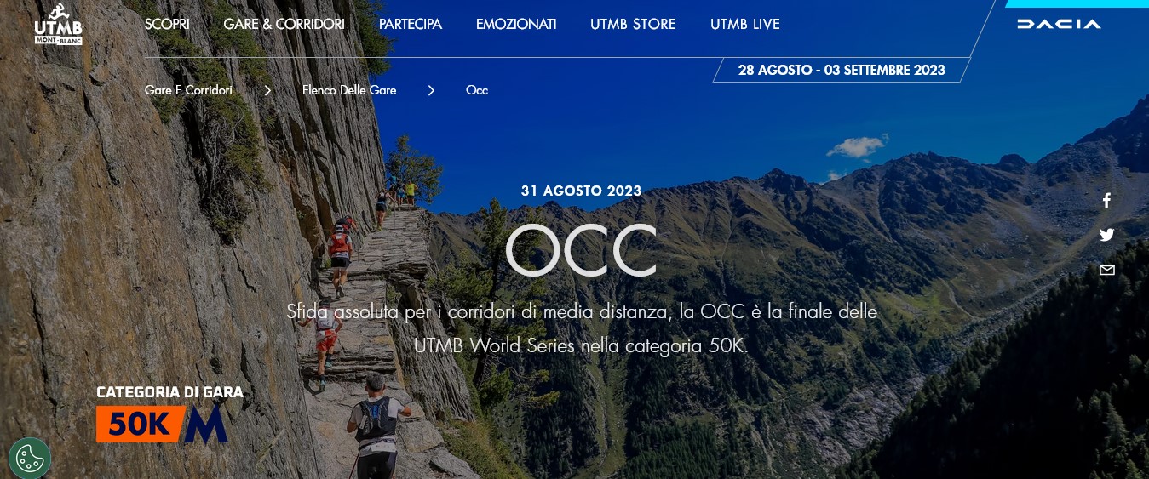Click the Occ breadcrumb item

pyautogui.click(x=477, y=90)
